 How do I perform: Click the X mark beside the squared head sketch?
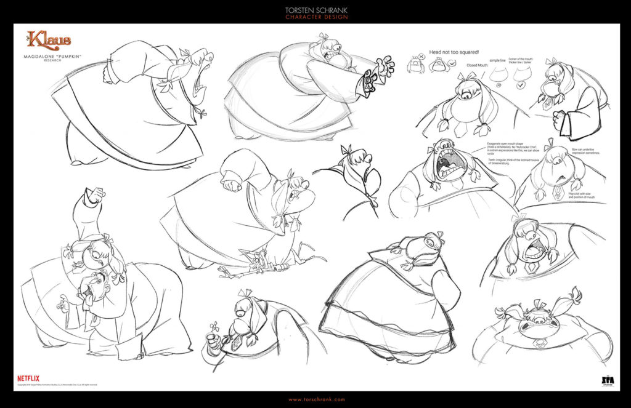tap(421, 57)
